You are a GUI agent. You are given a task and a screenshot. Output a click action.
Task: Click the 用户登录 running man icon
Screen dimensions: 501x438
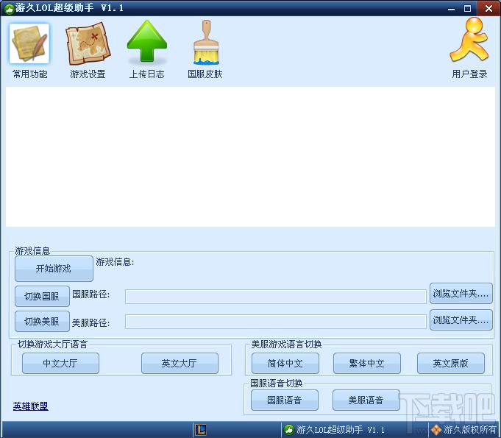[469, 40]
